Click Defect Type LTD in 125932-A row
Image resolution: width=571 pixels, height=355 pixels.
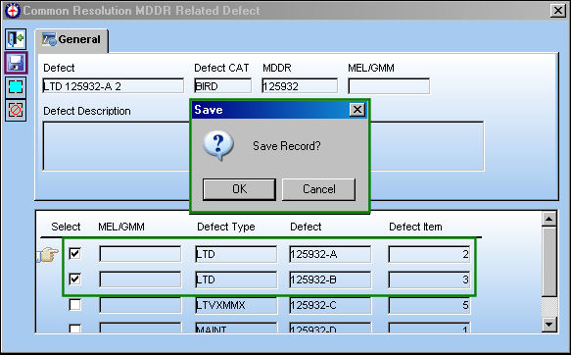236,254
